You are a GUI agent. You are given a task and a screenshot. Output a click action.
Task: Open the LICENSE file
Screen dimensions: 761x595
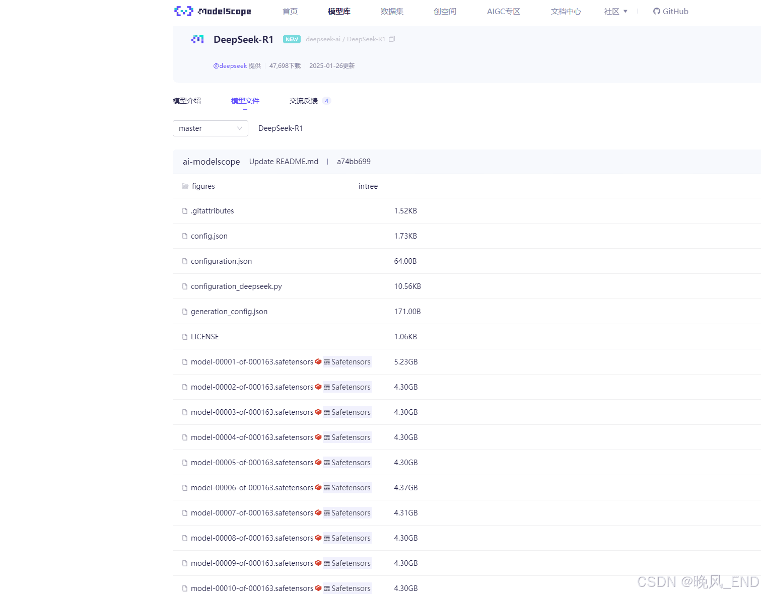coord(205,337)
